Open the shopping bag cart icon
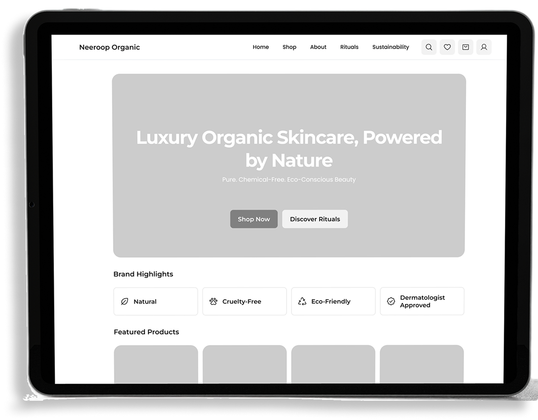Image resolution: width=538 pixels, height=420 pixels. click(x=465, y=47)
